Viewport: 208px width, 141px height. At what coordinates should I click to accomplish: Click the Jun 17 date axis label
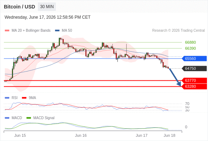[x=141, y=136]
